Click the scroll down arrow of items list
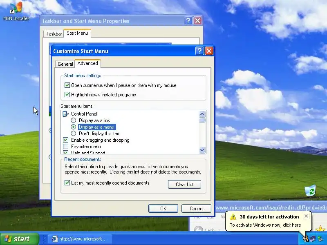Image resolution: width=327 pixels, height=245 pixels. [x=202, y=150]
